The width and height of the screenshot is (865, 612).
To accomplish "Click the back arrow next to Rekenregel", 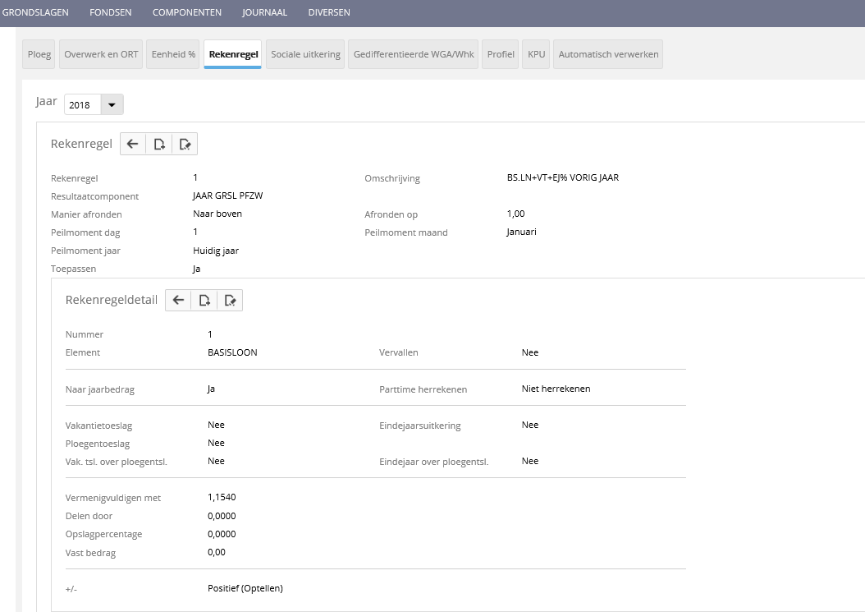I will click(133, 144).
